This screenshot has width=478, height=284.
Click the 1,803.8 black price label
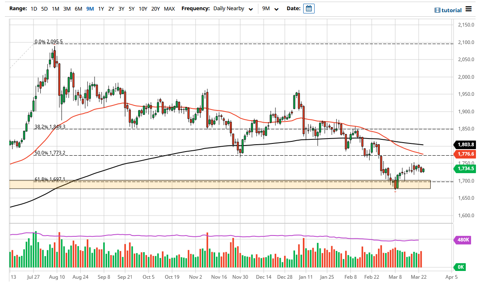point(465,145)
